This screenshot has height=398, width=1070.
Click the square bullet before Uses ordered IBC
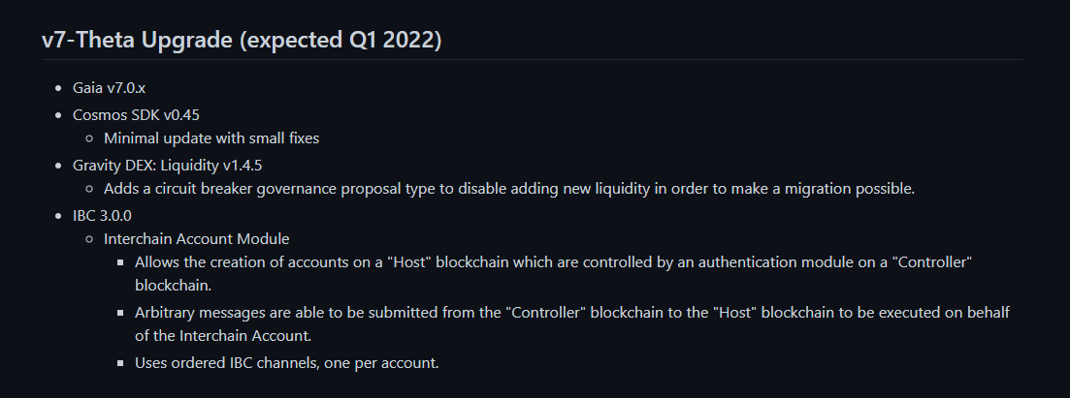(121, 363)
